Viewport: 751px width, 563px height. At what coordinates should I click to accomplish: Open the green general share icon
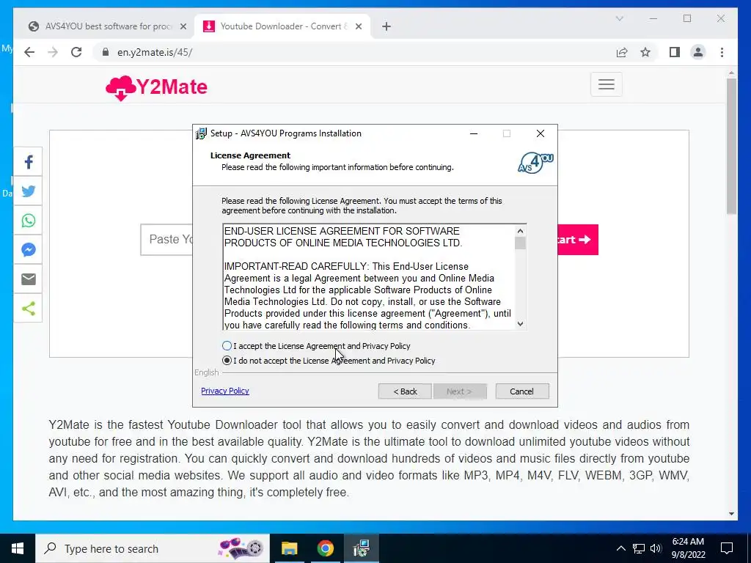click(x=29, y=309)
